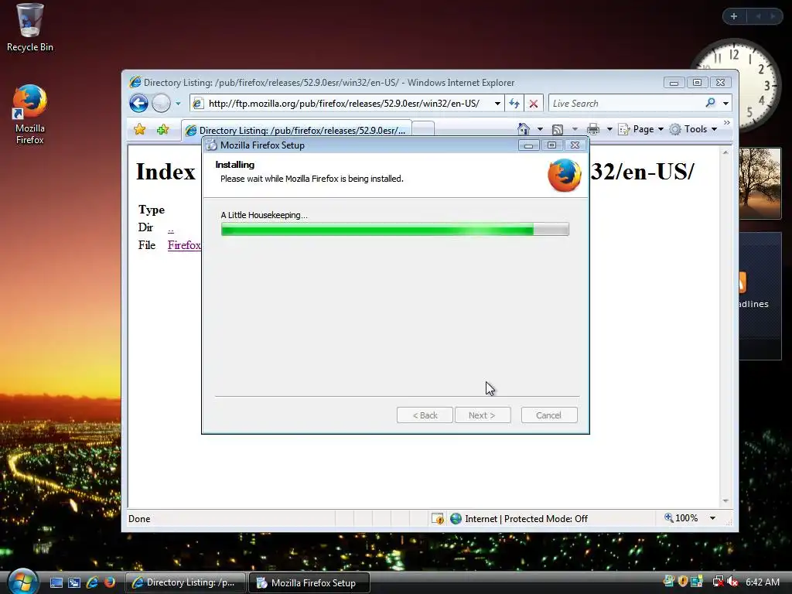Click the parent directory '..' link
Image resolution: width=792 pixels, height=594 pixels.
(x=171, y=228)
